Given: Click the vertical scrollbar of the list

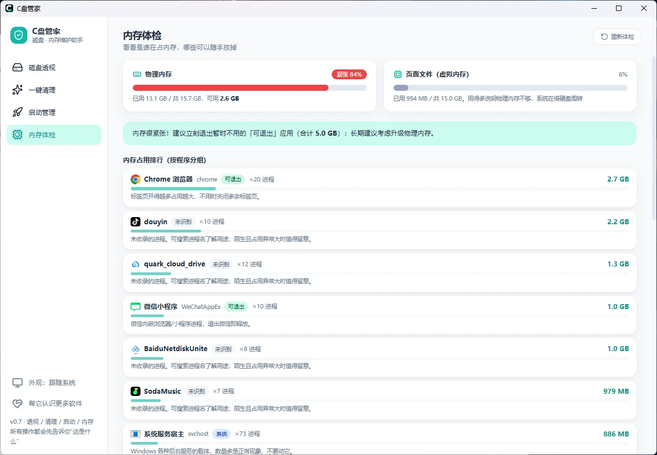Looking at the screenshot, I should [654, 137].
